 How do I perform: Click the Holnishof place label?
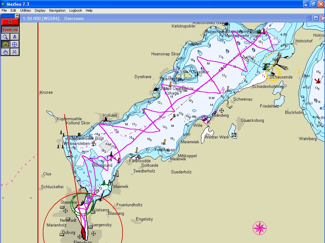pyautogui.click(x=304, y=41)
